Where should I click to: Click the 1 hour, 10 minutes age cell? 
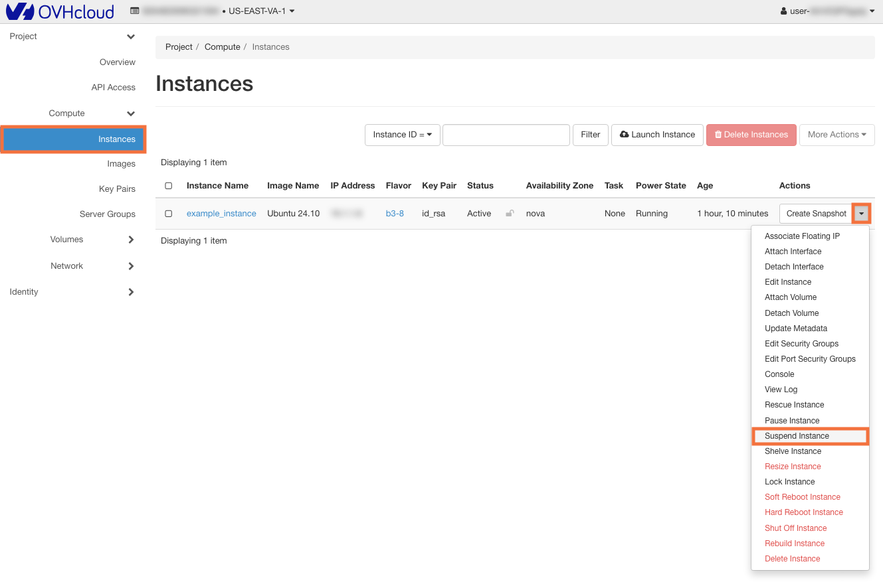[x=733, y=214]
